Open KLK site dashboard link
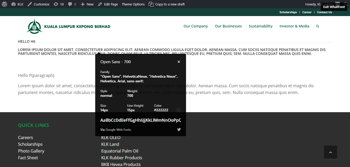This screenshot has width=350, height=167. (17, 4)
